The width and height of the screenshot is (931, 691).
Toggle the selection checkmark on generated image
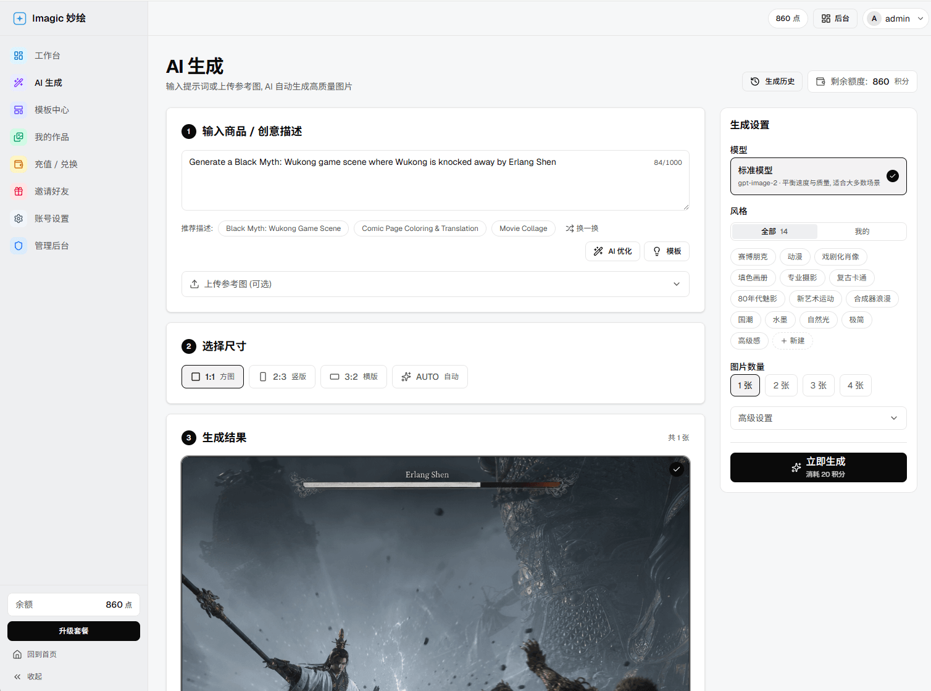point(677,469)
